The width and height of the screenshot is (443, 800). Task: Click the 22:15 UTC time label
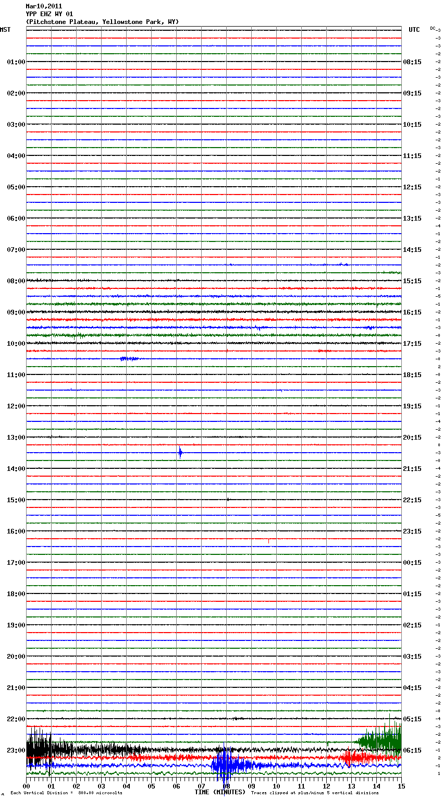pos(412,500)
